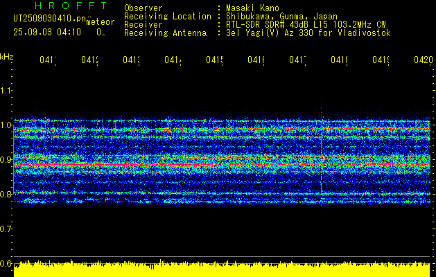Click the "Observer" field label
The width and height of the screenshot is (436, 277).
[x=143, y=8]
